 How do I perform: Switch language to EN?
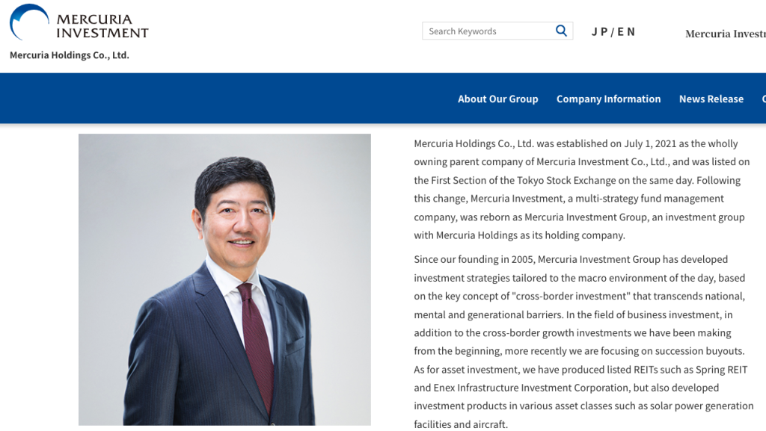coord(626,31)
